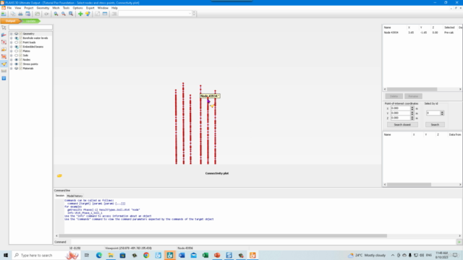Click the yellow annotation icon in plot corner
Screen dimensions: 463x260
59,175
